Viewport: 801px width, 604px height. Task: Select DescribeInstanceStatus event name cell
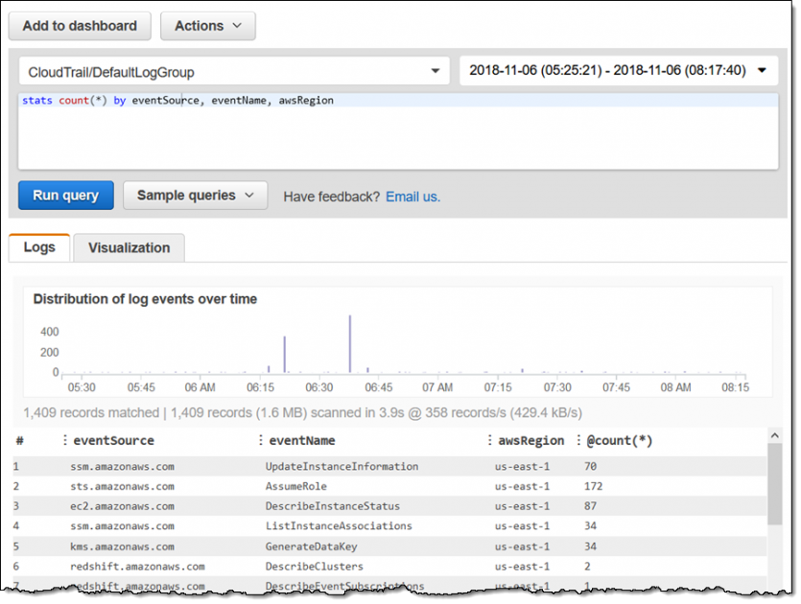click(x=333, y=506)
